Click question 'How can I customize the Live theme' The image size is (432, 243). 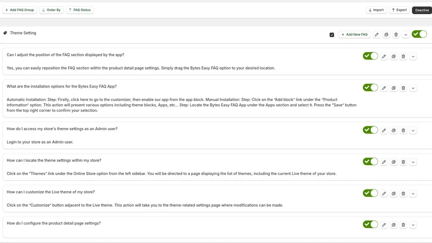tap(51, 192)
